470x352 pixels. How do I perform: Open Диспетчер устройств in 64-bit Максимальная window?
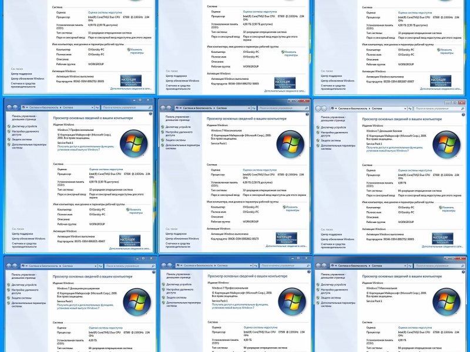point(333,285)
